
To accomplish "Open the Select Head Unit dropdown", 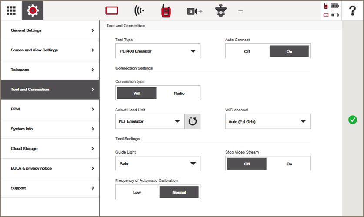I will point(150,121).
